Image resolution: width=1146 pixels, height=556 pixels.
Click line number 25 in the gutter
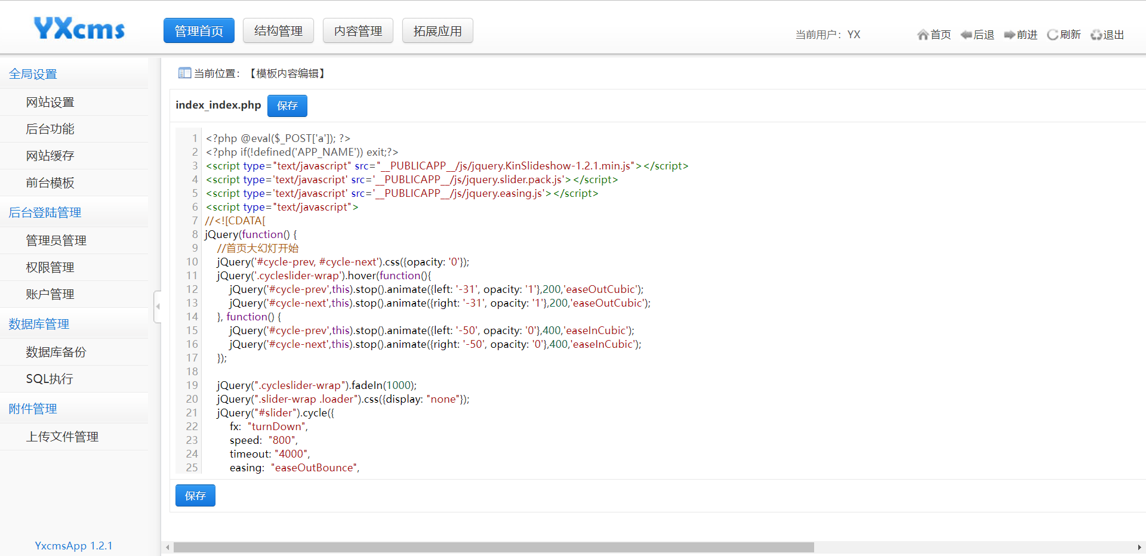[x=192, y=468]
